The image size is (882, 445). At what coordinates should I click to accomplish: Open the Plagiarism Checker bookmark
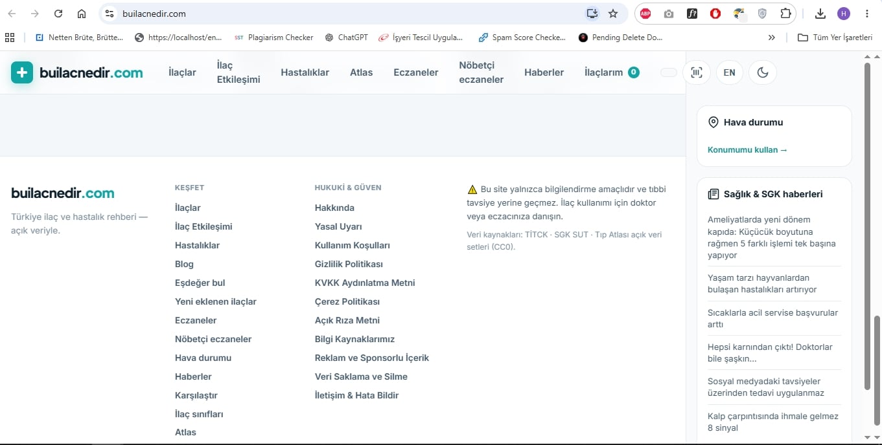[273, 38]
